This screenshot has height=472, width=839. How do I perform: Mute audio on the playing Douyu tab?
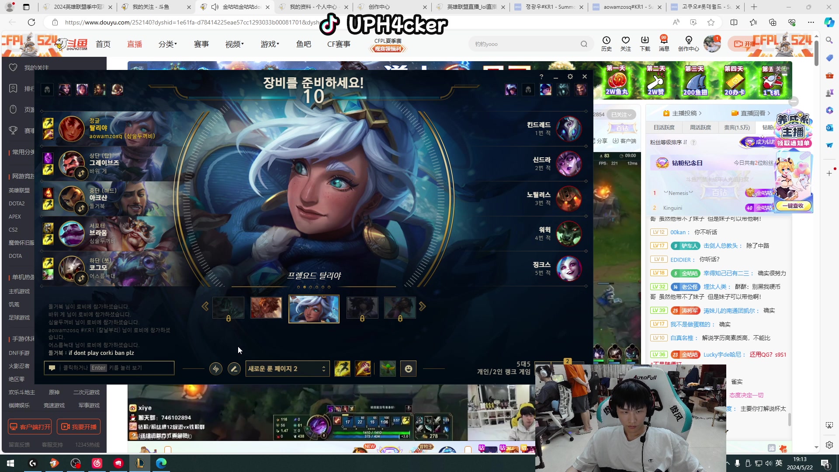pos(215,7)
